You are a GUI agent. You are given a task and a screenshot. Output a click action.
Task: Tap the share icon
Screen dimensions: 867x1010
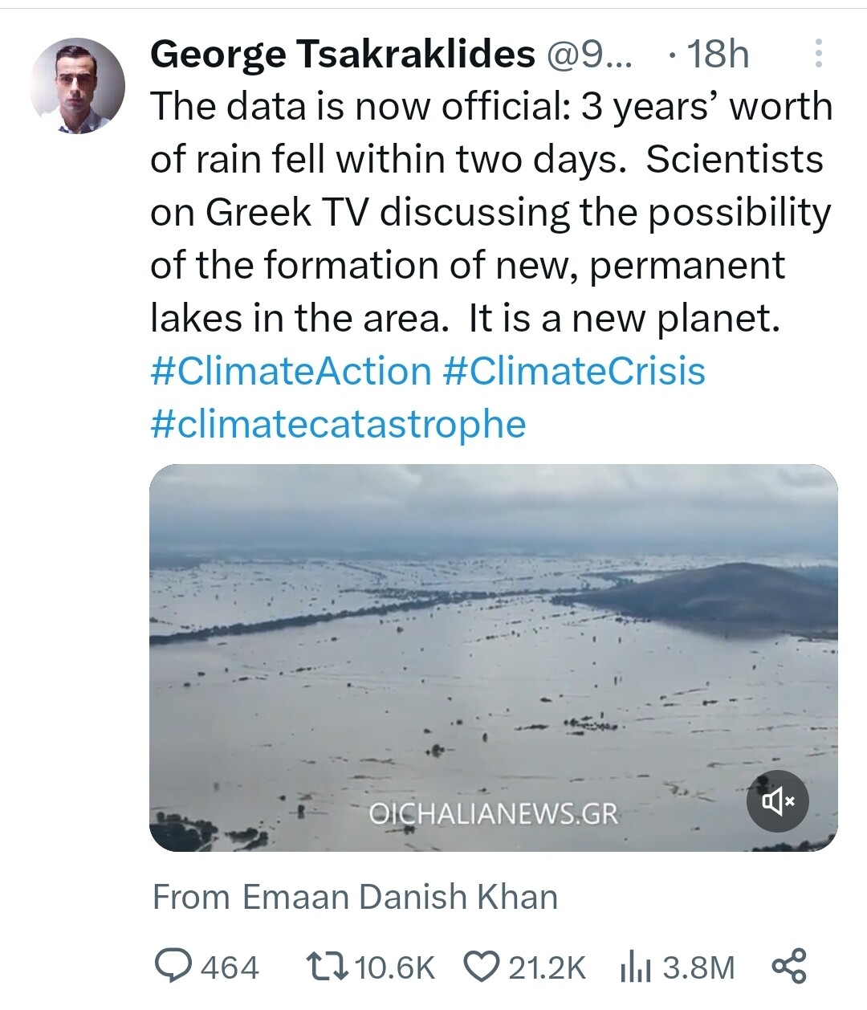(788, 966)
